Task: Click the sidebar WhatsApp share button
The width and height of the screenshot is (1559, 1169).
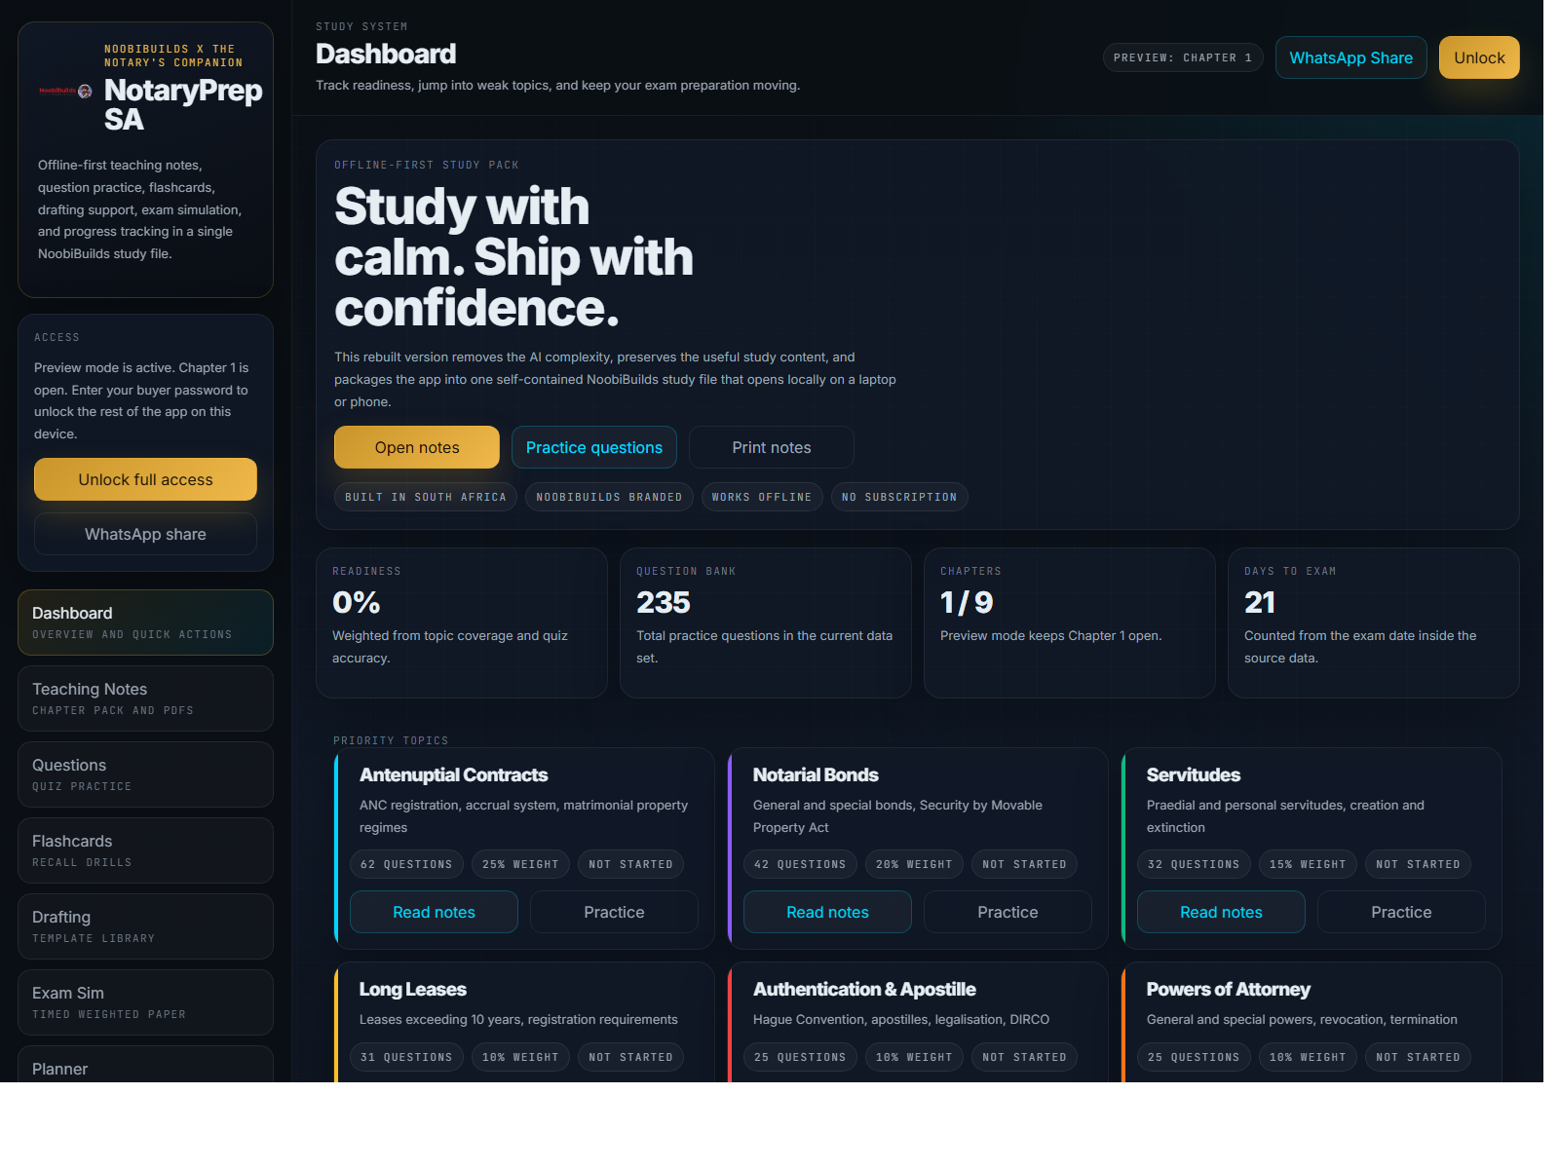Action: [145, 534]
